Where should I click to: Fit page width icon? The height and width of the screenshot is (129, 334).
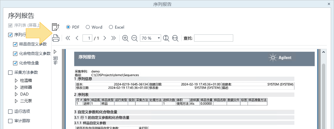[x=175, y=38]
